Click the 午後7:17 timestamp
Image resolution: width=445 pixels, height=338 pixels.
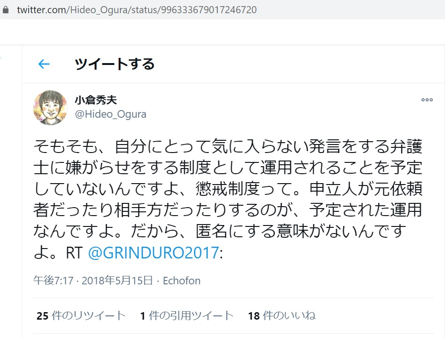click(54, 281)
